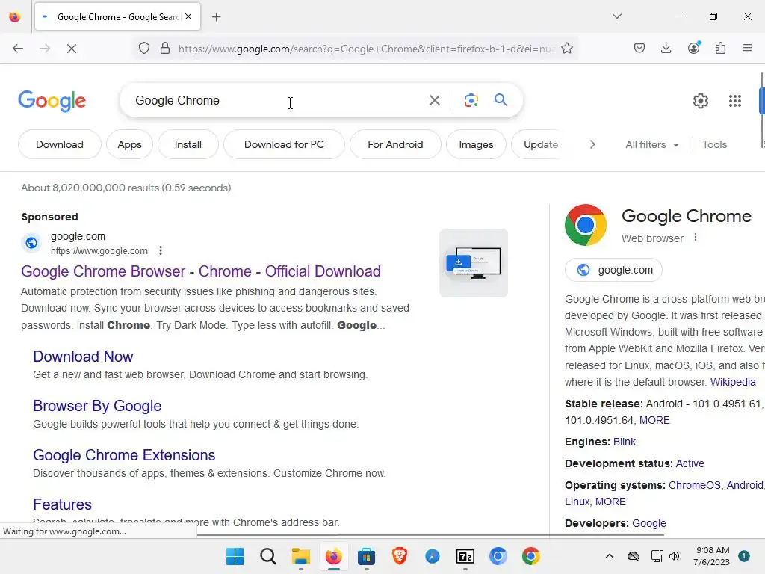Stop loading the page with the X button
The width and height of the screenshot is (765, 574).
click(71, 49)
